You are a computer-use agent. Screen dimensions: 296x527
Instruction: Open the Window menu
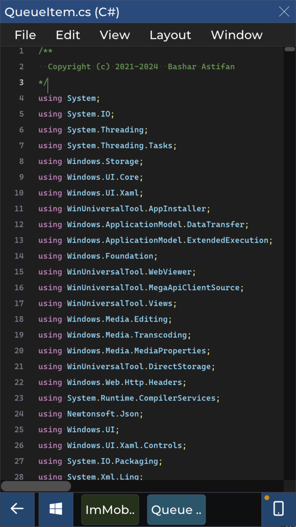point(237,35)
